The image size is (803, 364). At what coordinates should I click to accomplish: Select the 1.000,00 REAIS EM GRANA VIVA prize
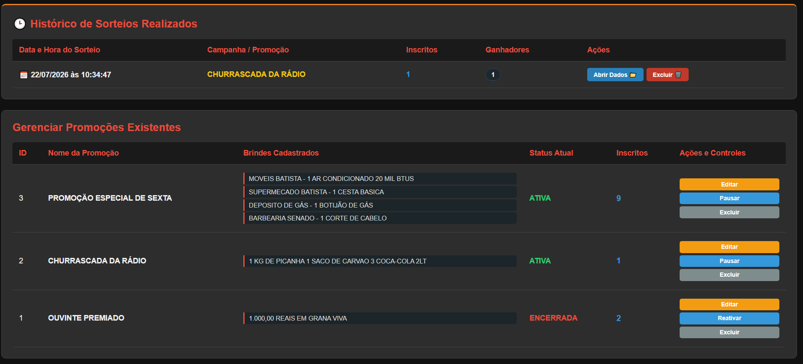380,318
